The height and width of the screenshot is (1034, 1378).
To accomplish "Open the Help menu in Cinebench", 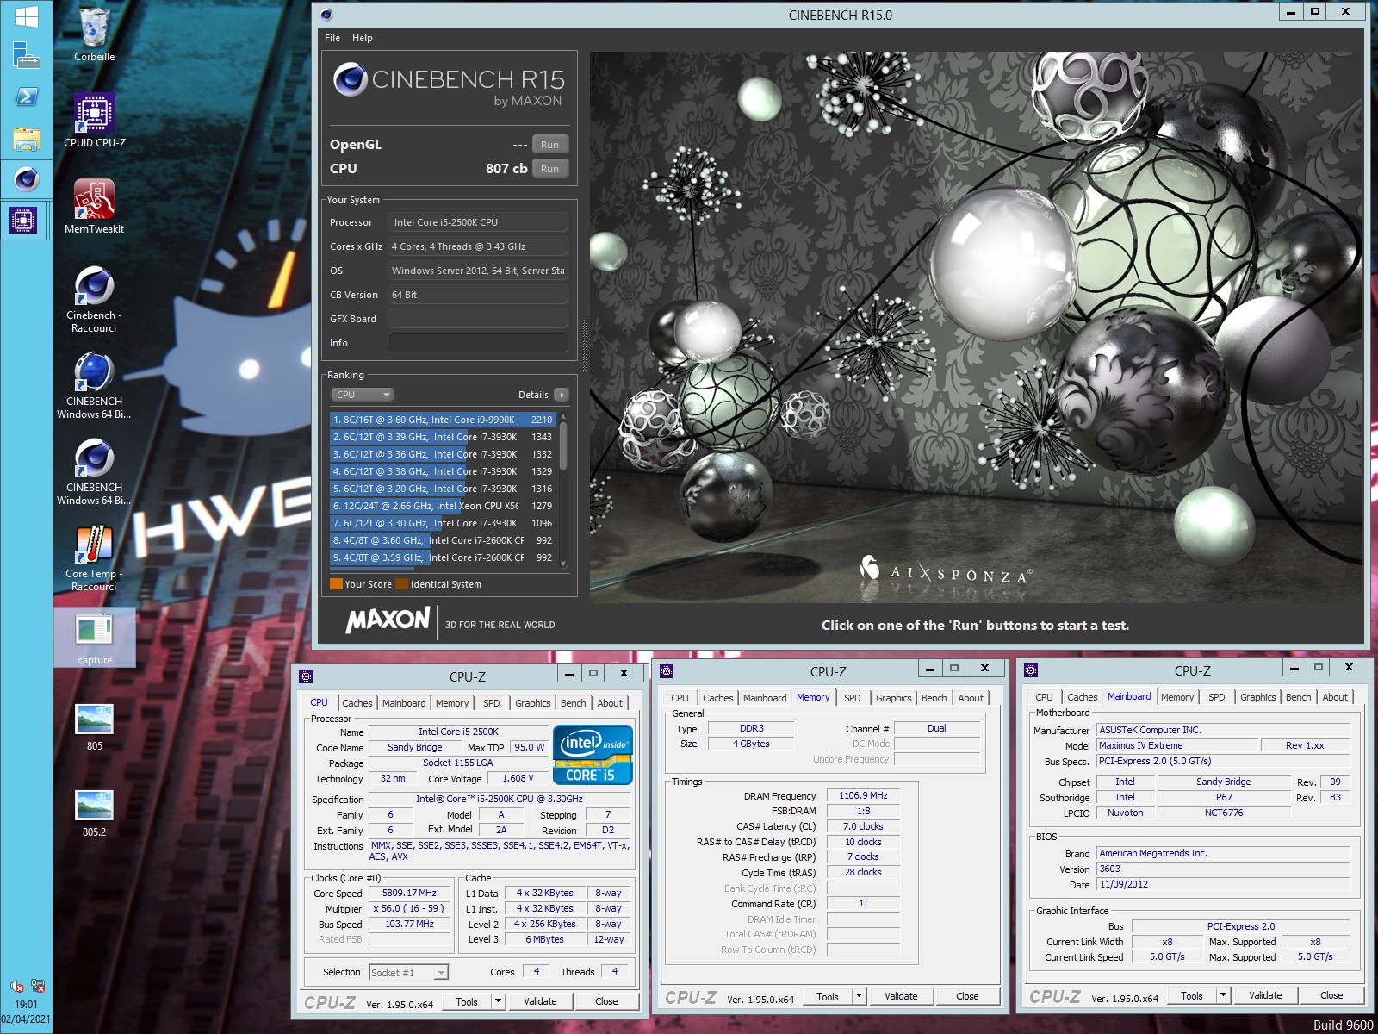I will [363, 38].
